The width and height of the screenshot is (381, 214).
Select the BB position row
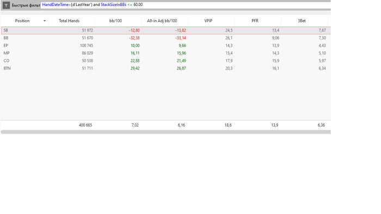pyautogui.click(x=165, y=38)
